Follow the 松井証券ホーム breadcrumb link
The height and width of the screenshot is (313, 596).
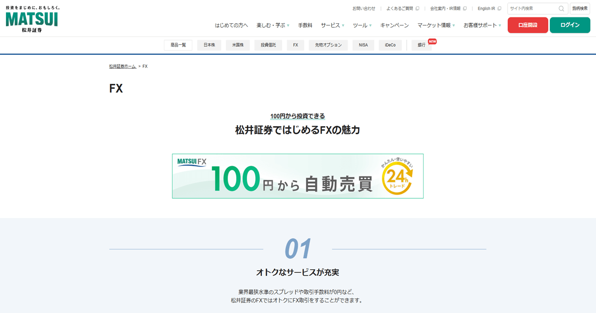click(123, 66)
